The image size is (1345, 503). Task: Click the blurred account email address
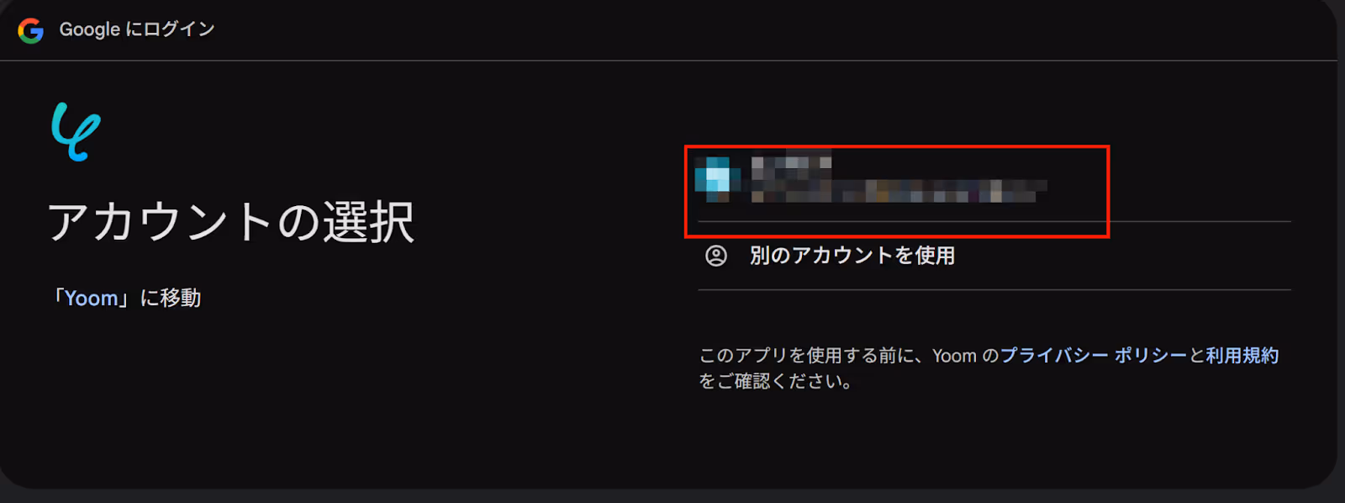point(899,191)
